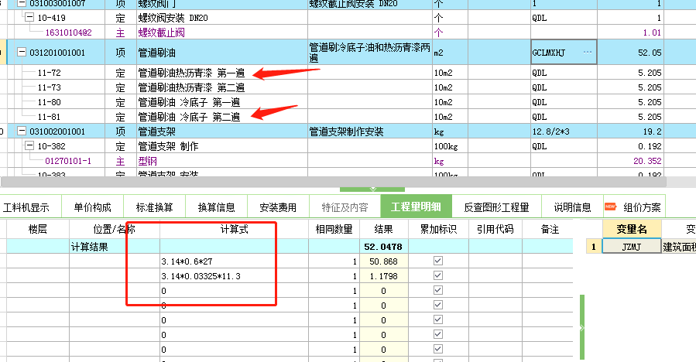Screen dimensions: 696x362
Task: Click the 20.352 型钢 quantity cell
Action: (x=630, y=161)
